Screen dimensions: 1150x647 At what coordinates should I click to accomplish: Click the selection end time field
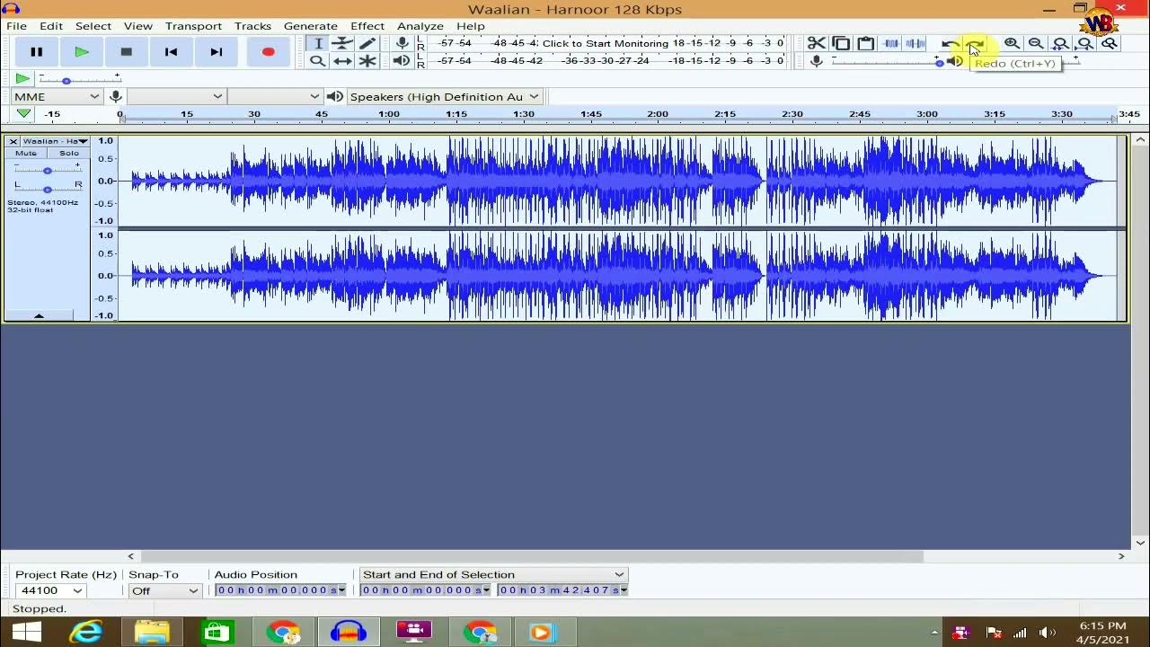tap(562, 590)
